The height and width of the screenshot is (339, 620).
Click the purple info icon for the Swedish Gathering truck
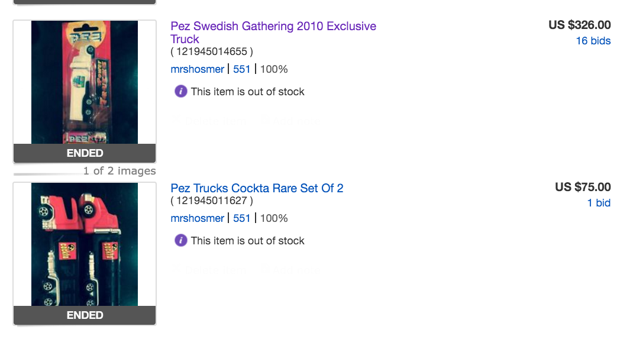180,92
